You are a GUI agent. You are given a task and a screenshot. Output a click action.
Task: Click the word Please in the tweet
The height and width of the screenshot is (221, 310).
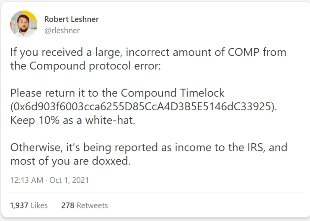(x=25, y=93)
